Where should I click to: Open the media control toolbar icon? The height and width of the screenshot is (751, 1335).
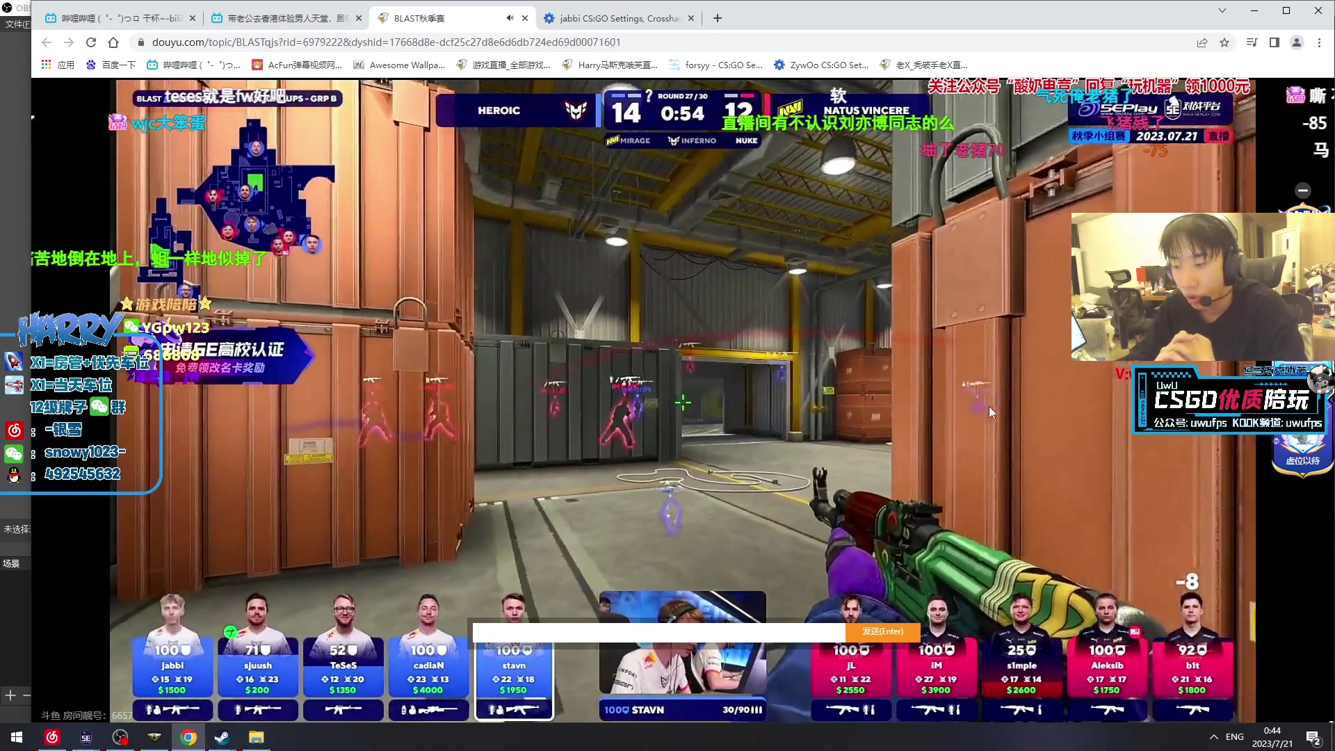pyautogui.click(x=1252, y=42)
